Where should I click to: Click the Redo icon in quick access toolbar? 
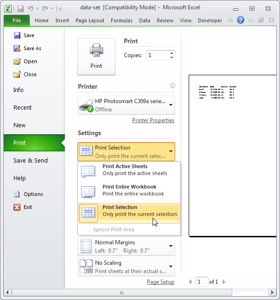[45, 9]
